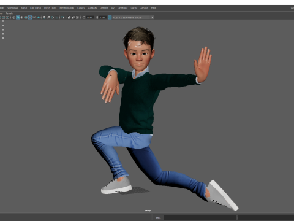Open the Mesh Tools menu
The height and width of the screenshot is (221, 294).
tap(50, 8)
